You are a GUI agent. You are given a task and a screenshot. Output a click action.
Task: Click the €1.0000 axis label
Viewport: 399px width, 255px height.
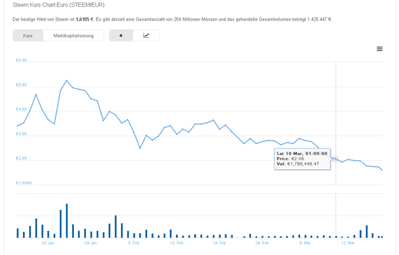click(x=23, y=183)
